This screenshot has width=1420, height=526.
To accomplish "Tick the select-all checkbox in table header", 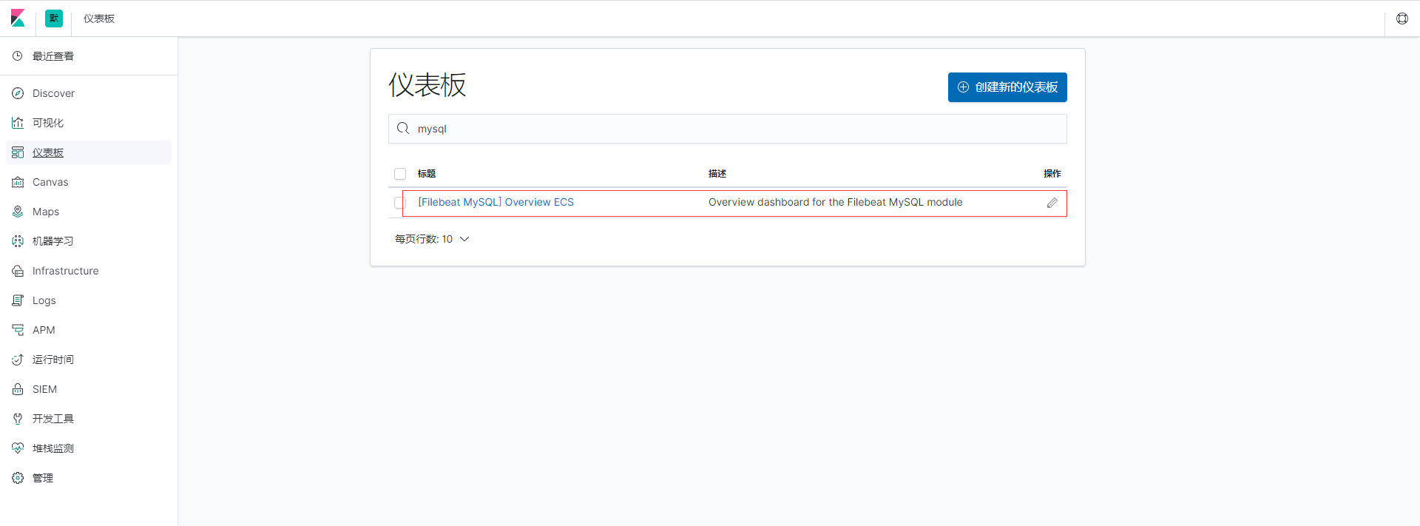I will coord(400,174).
